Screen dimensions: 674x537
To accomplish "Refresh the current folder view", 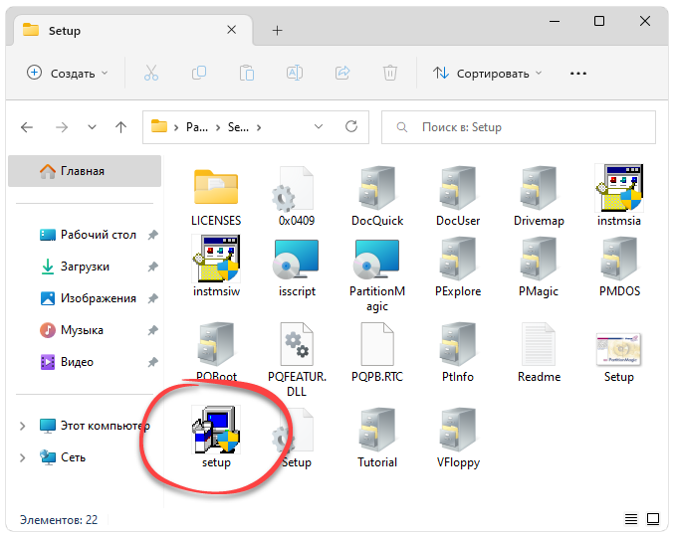I will point(350,127).
